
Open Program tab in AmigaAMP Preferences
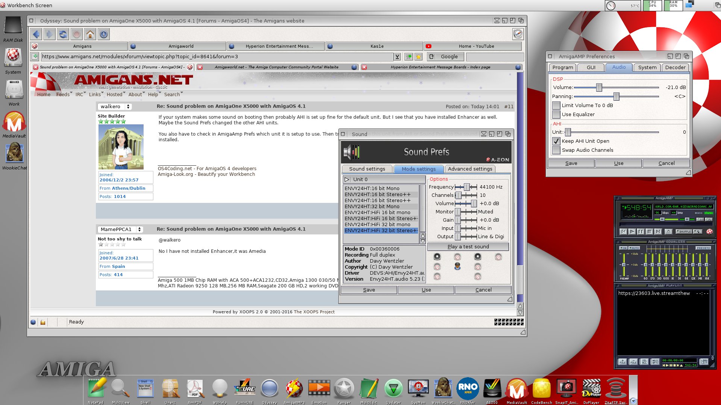563,68
